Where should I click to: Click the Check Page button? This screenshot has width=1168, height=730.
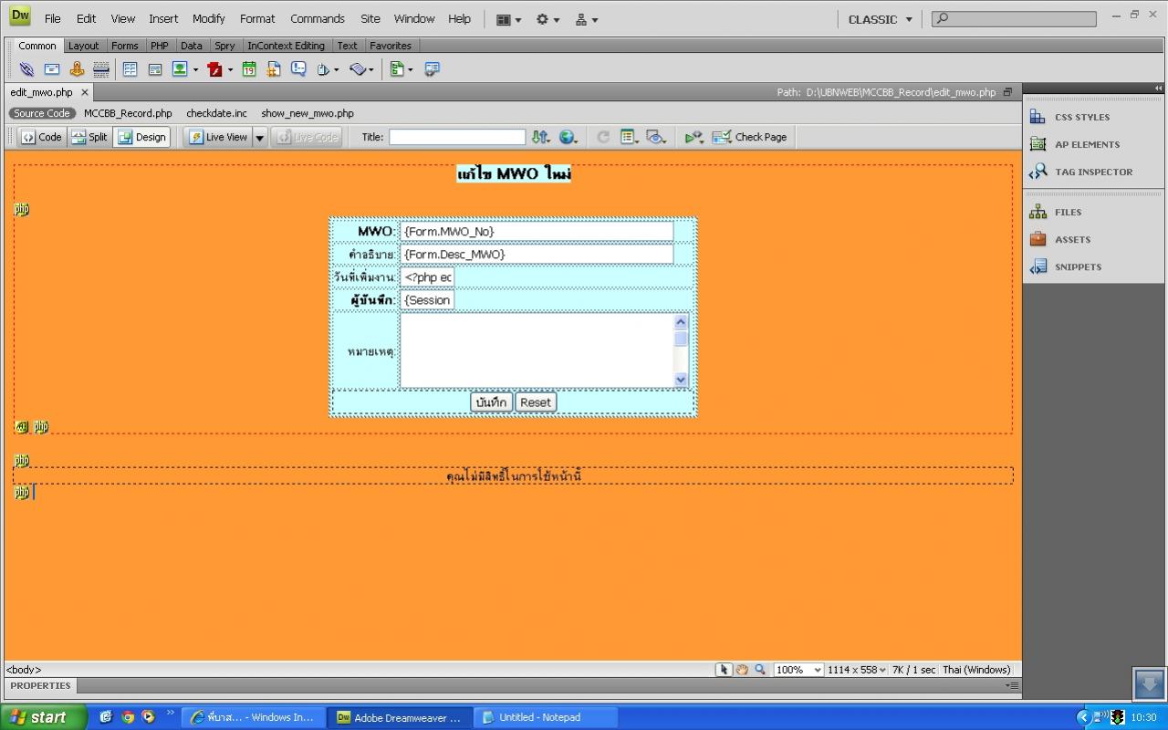[x=749, y=137]
